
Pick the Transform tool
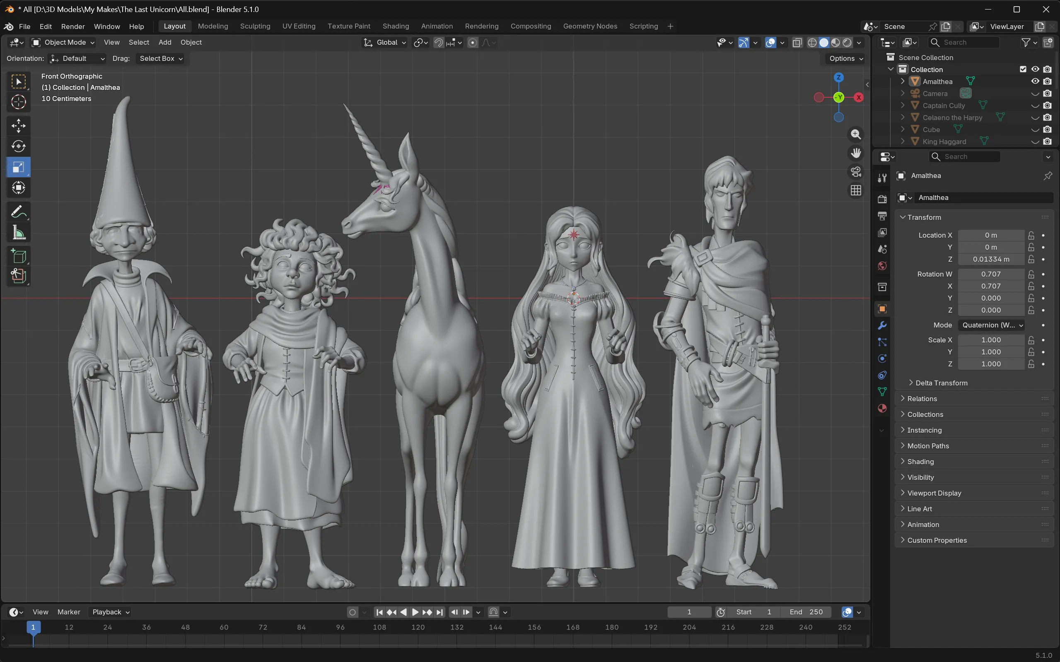(x=18, y=188)
